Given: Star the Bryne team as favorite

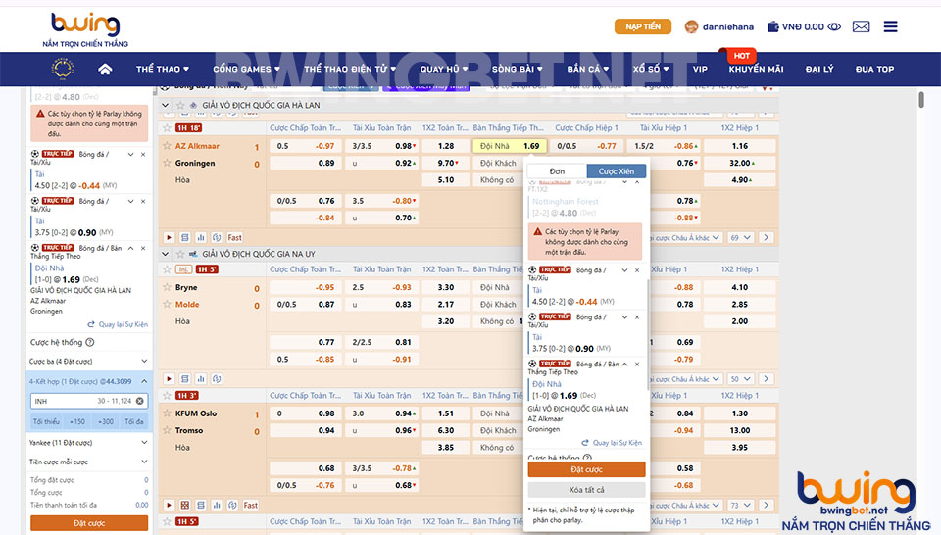Looking at the screenshot, I should [168, 288].
